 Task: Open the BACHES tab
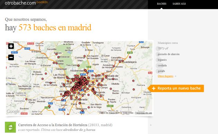click(162, 4)
